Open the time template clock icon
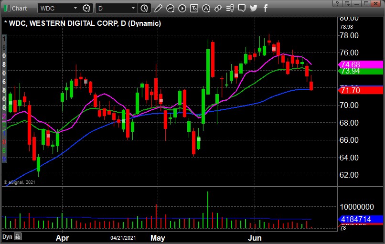This screenshot has width=385, height=244. 144,8
